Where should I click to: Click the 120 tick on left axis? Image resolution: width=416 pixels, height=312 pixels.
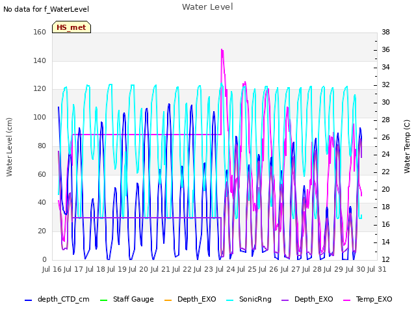pos(40,89)
